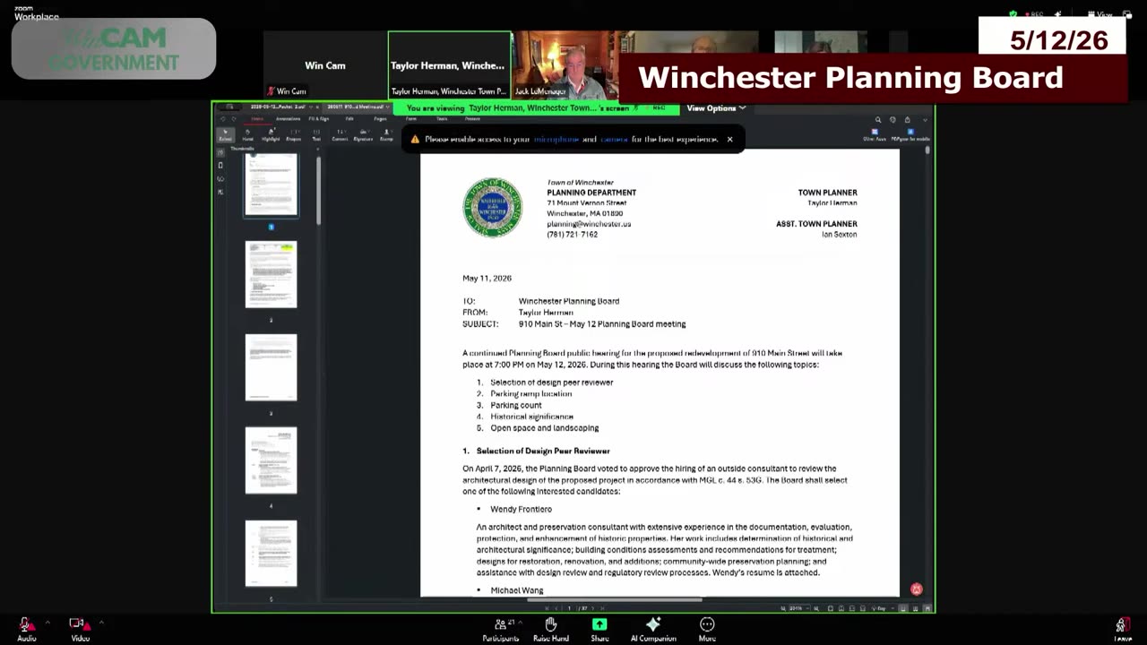Select page 4 thumbnail
1147x645 pixels.
pyautogui.click(x=271, y=460)
